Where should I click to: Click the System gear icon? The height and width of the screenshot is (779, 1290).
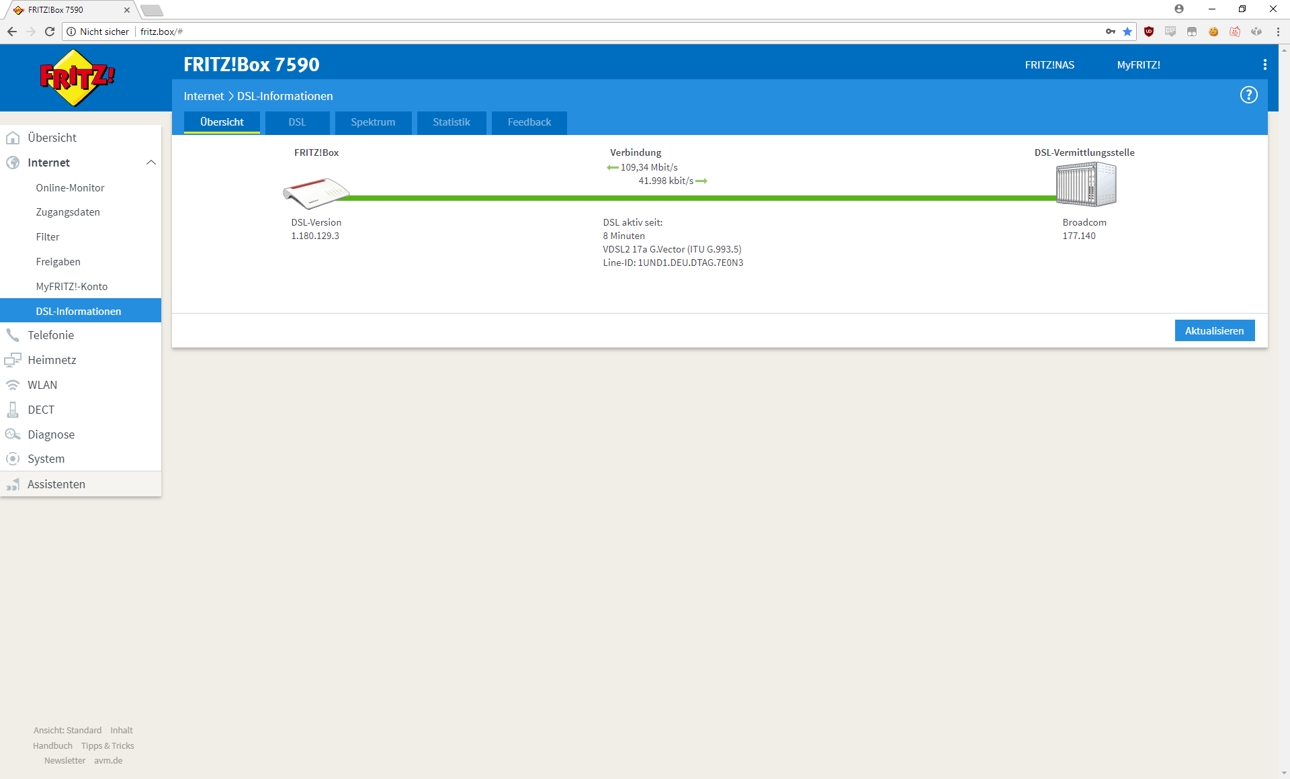pos(13,459)
